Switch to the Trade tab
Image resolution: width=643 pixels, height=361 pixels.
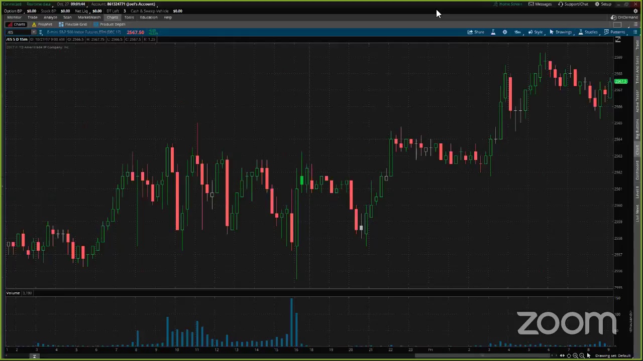pyautogui.click(x=32, y=17)
